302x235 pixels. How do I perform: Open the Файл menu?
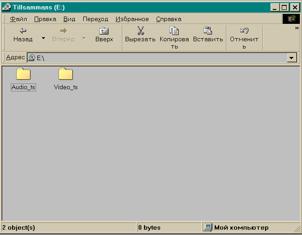18,19
